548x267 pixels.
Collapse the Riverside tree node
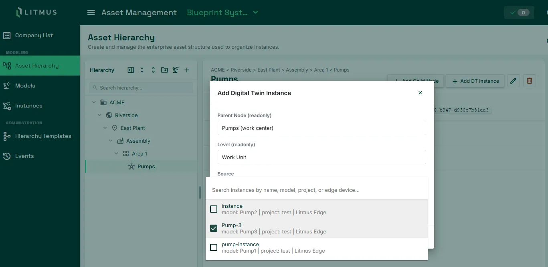tap(99, 115)
